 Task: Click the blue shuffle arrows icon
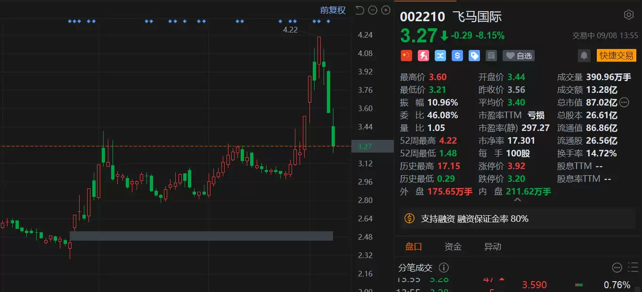pos(440,56)
